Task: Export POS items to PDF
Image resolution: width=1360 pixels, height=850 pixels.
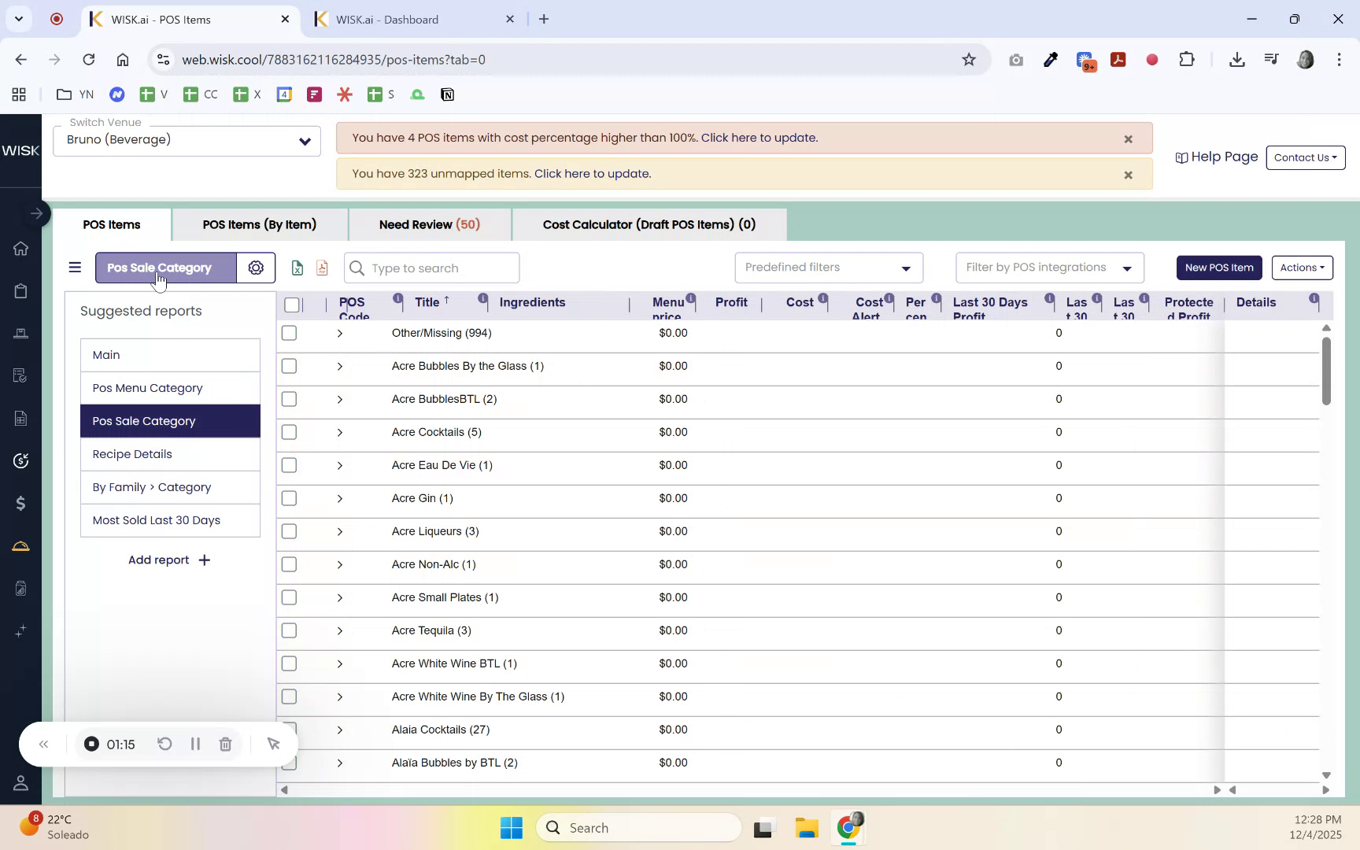Action: click(x=321, y=268)
